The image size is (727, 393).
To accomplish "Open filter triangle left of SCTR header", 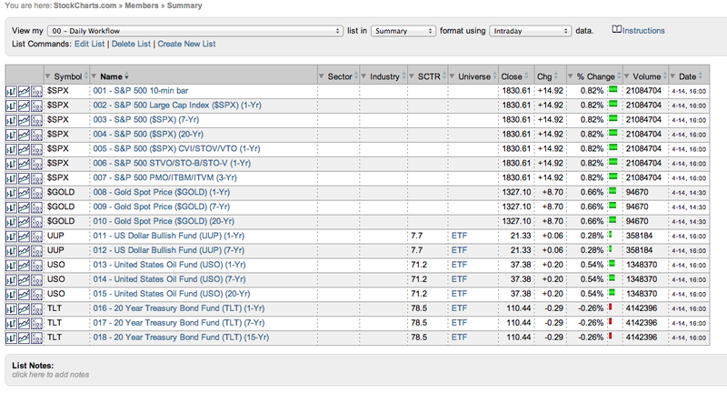I will (412, 76).
